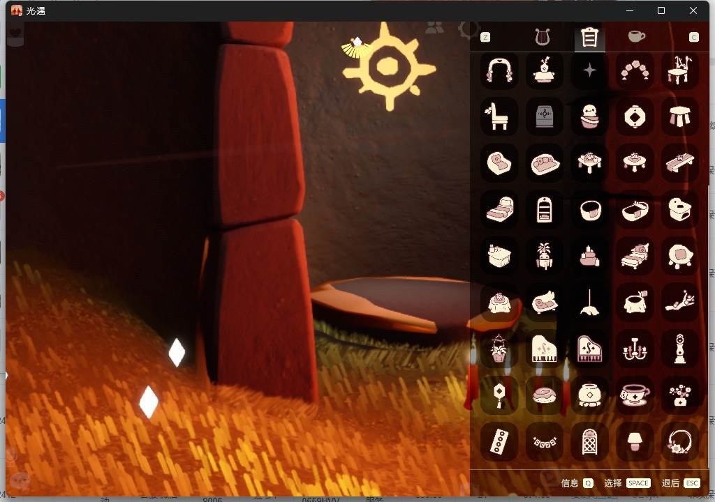Select the square table with flowers
The image size is (715, 502).
point(589,163)
